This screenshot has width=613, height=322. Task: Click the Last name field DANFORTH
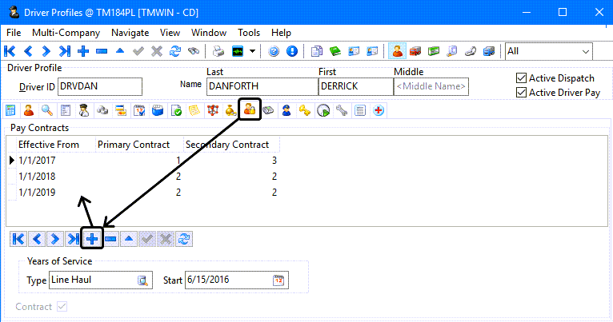(x=262, y=86)
